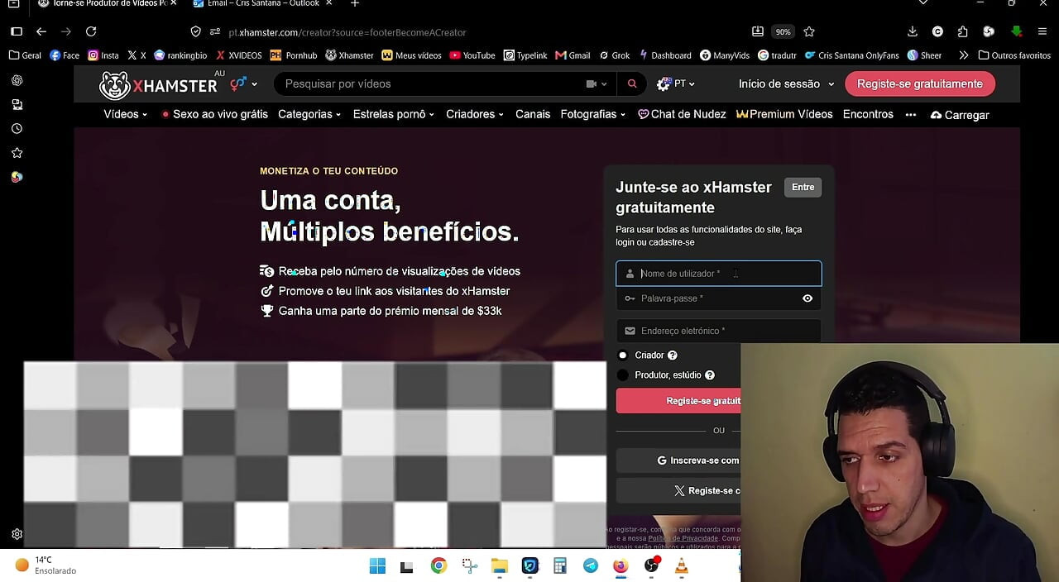Viewport: 1059px width, 582px height.
Task: Reload the page with the refresh icon
Action: click(91, 31)
